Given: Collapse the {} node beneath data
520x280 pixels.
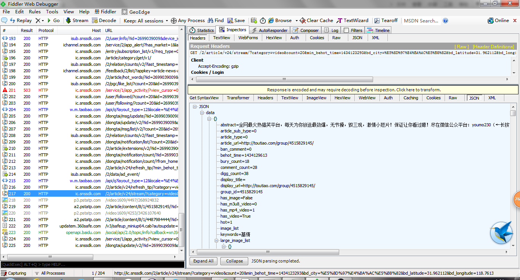Looking at the screenshot, I should (209, 119).
